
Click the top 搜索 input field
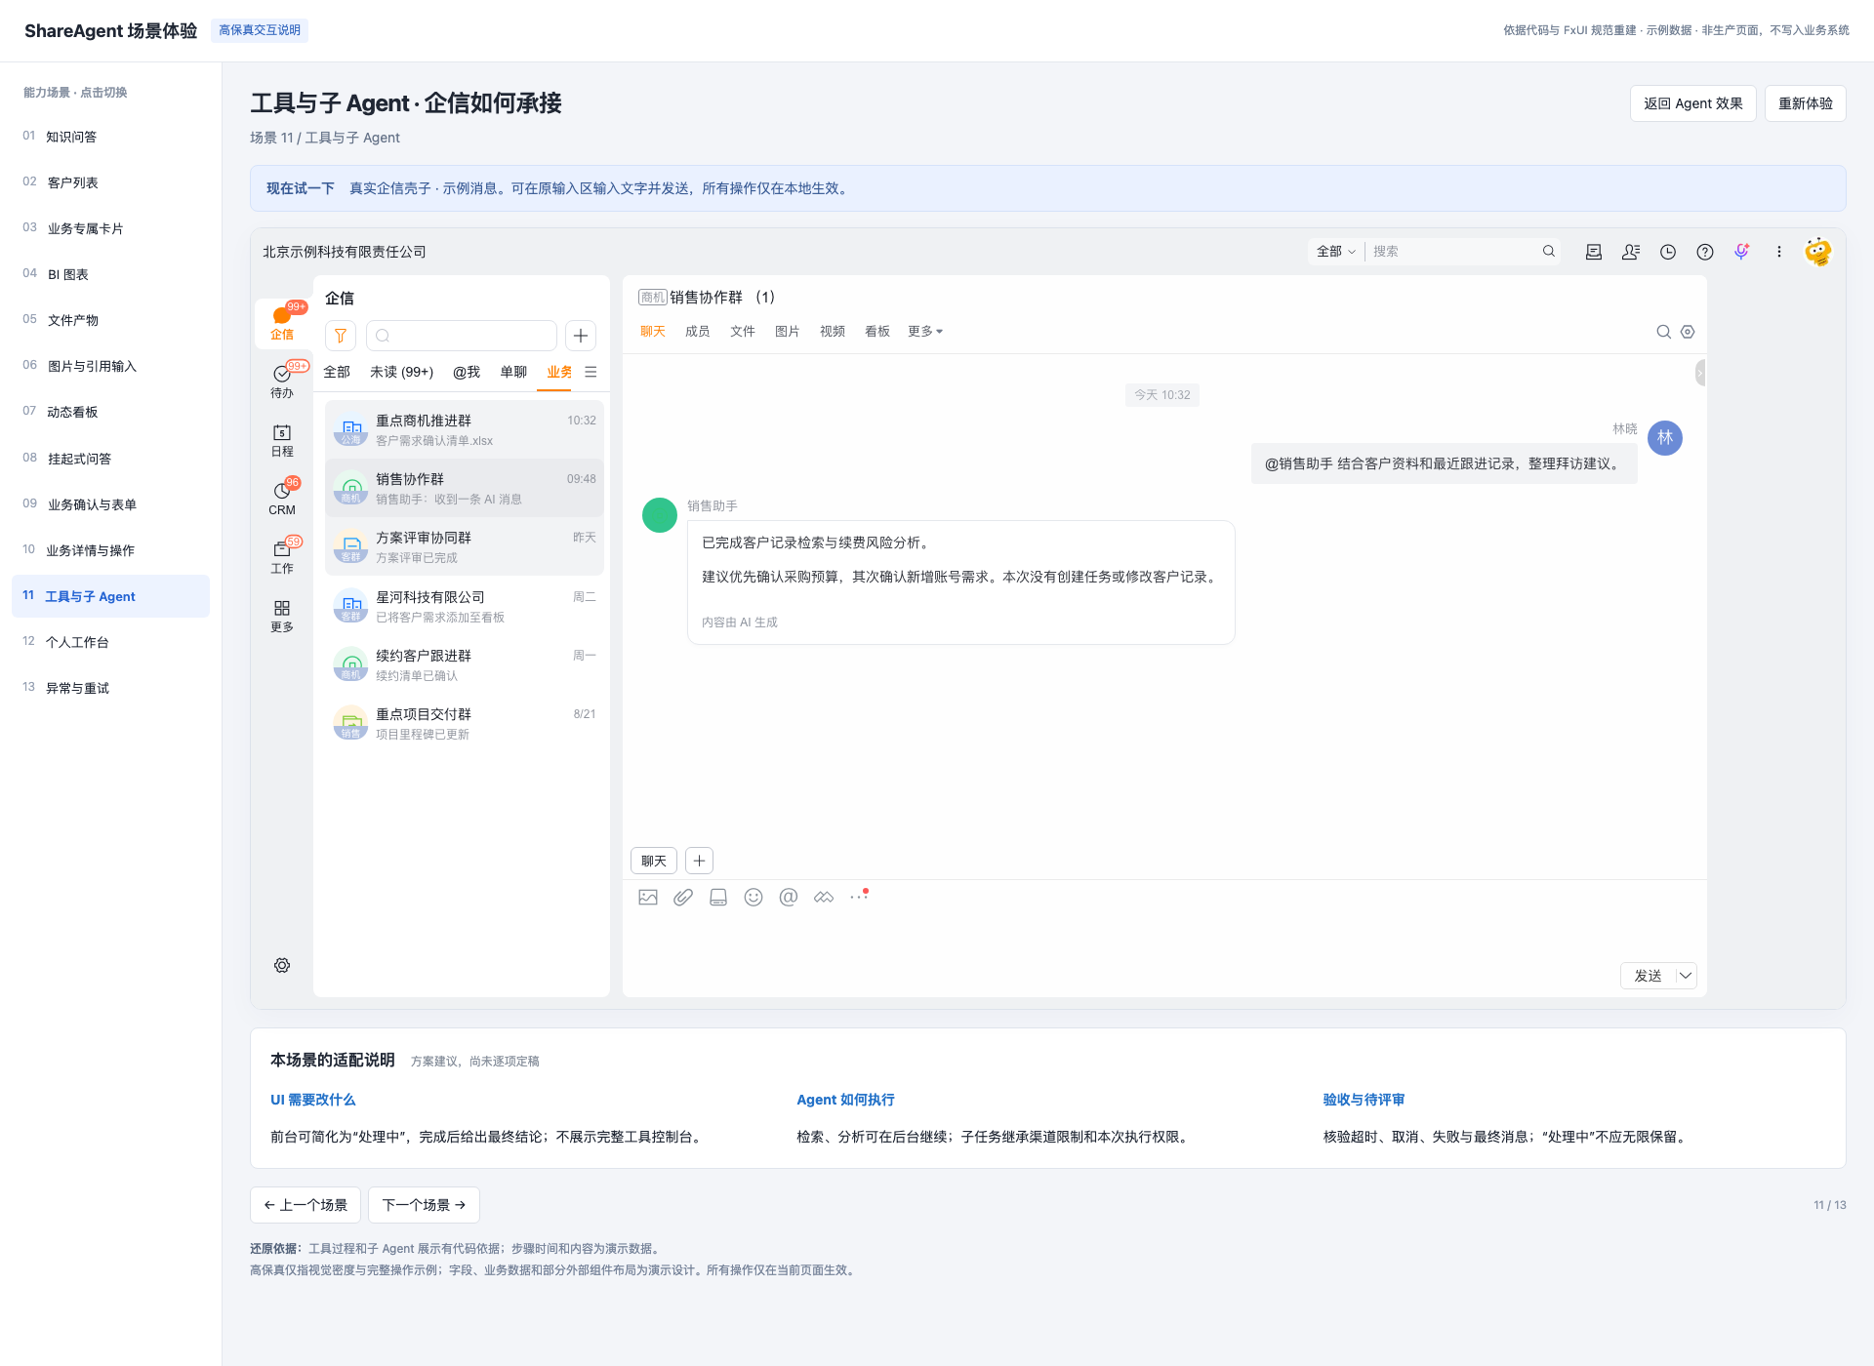click(1454, 252)
